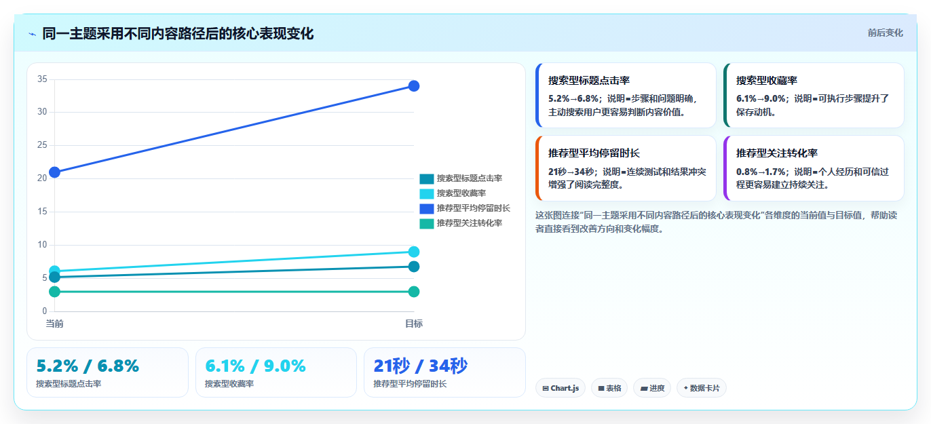Click the light cyan data point at 9 on 目标

click(x=414, y=252)
